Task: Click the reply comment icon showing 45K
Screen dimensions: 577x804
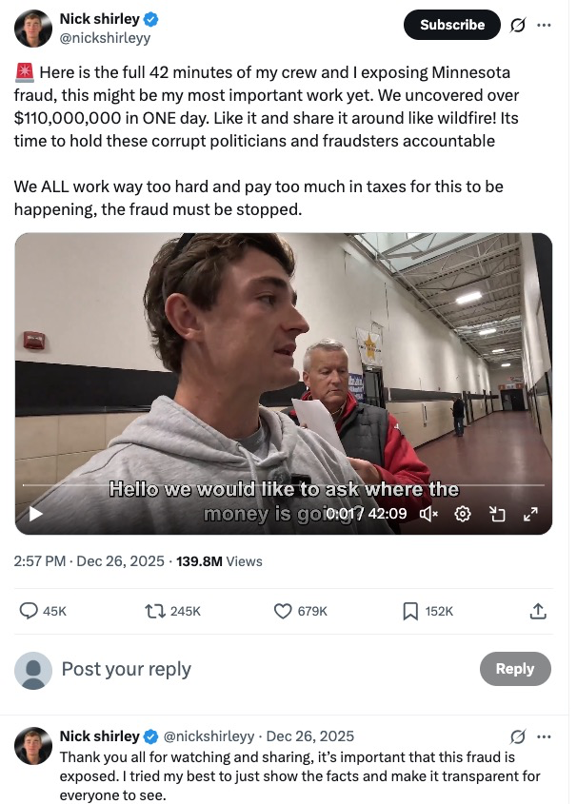Action: [30, 611]
